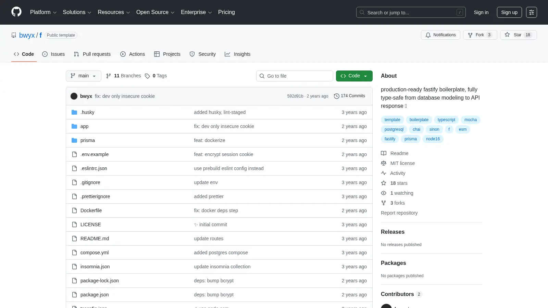The image size is (548, 308).
Task: Open the main branch selector dropdown
Action: point(84,76)
